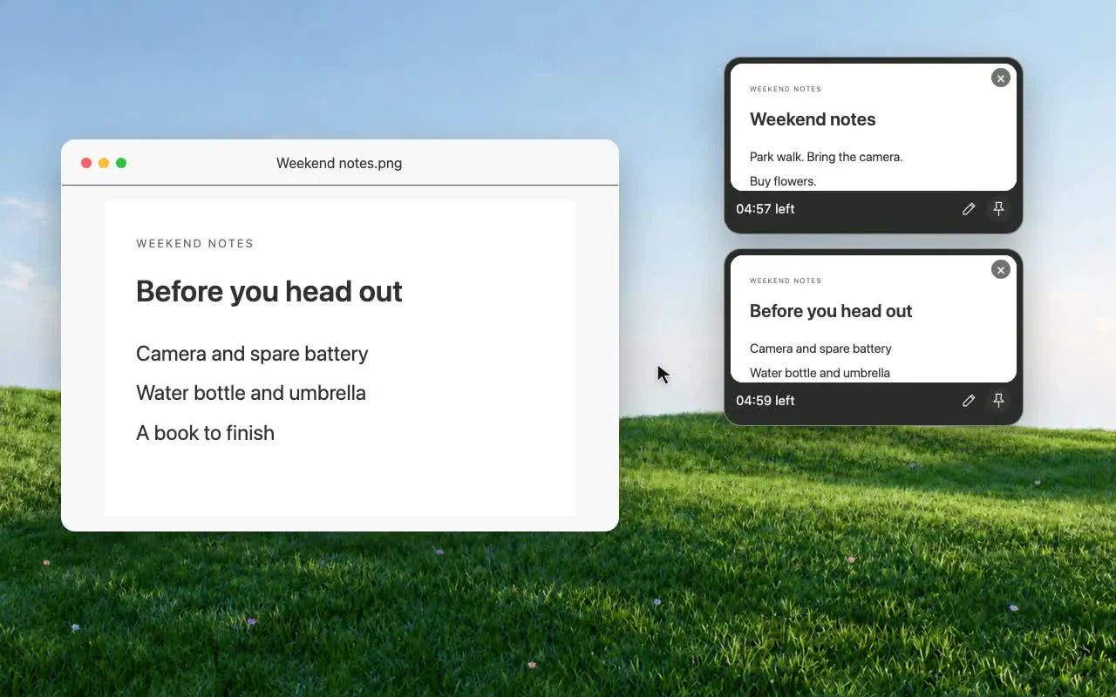This screenshot has width=1116, height=697.
Task: Click the 04:59 left timer text
Action: (766, 401)
